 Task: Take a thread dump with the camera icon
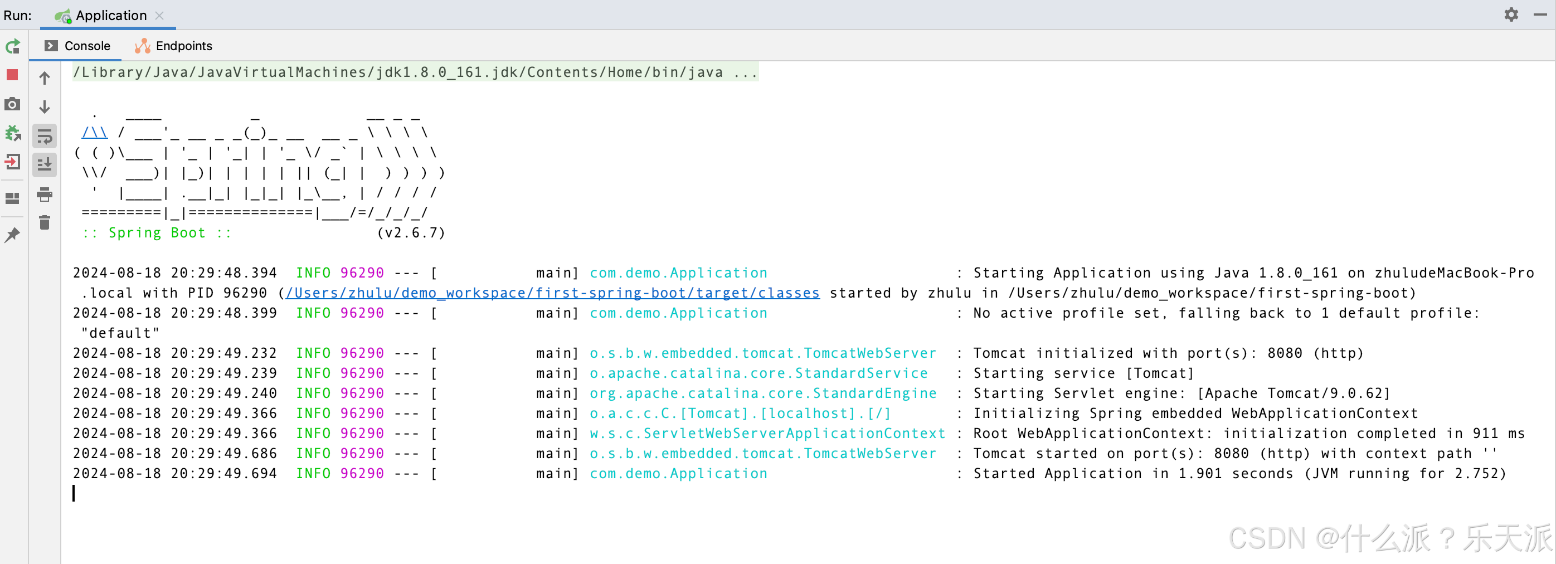pyautogui.click(x=12, y=104)
